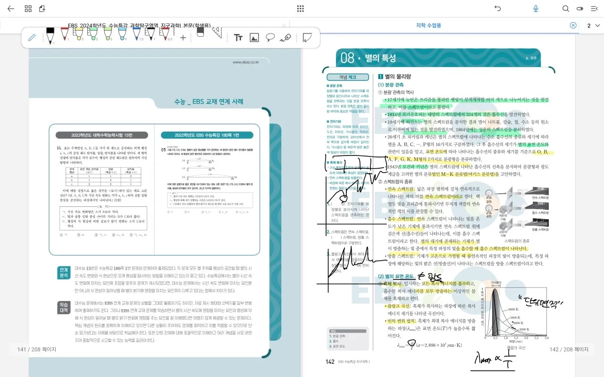604x377 pixels.
Task: Tap the 수능 _ EBS 교재 연계 사례 heading
Action: pos(209,102)
